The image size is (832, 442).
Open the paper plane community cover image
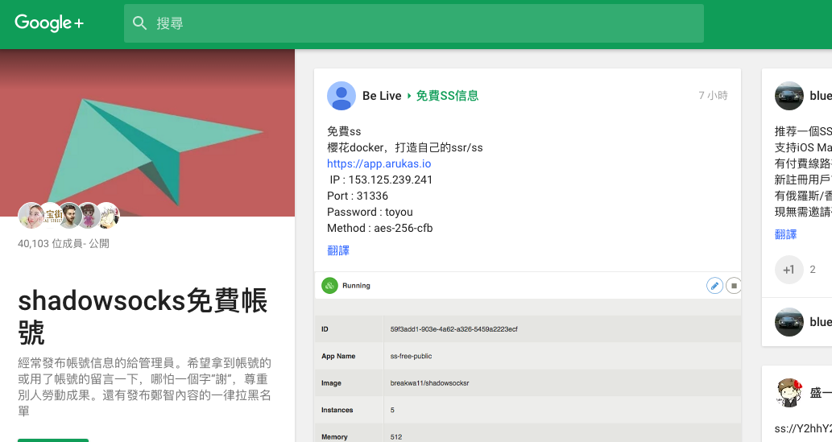pos(147,133)
